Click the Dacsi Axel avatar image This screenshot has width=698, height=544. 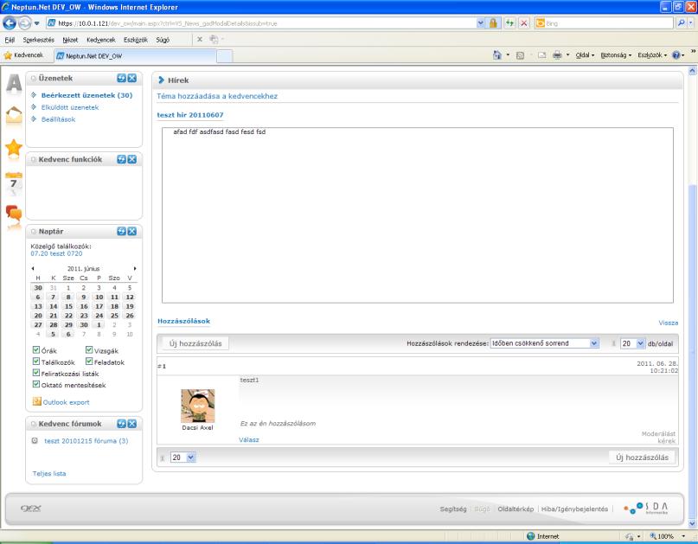pyautogui.click(x=198, y=406)
